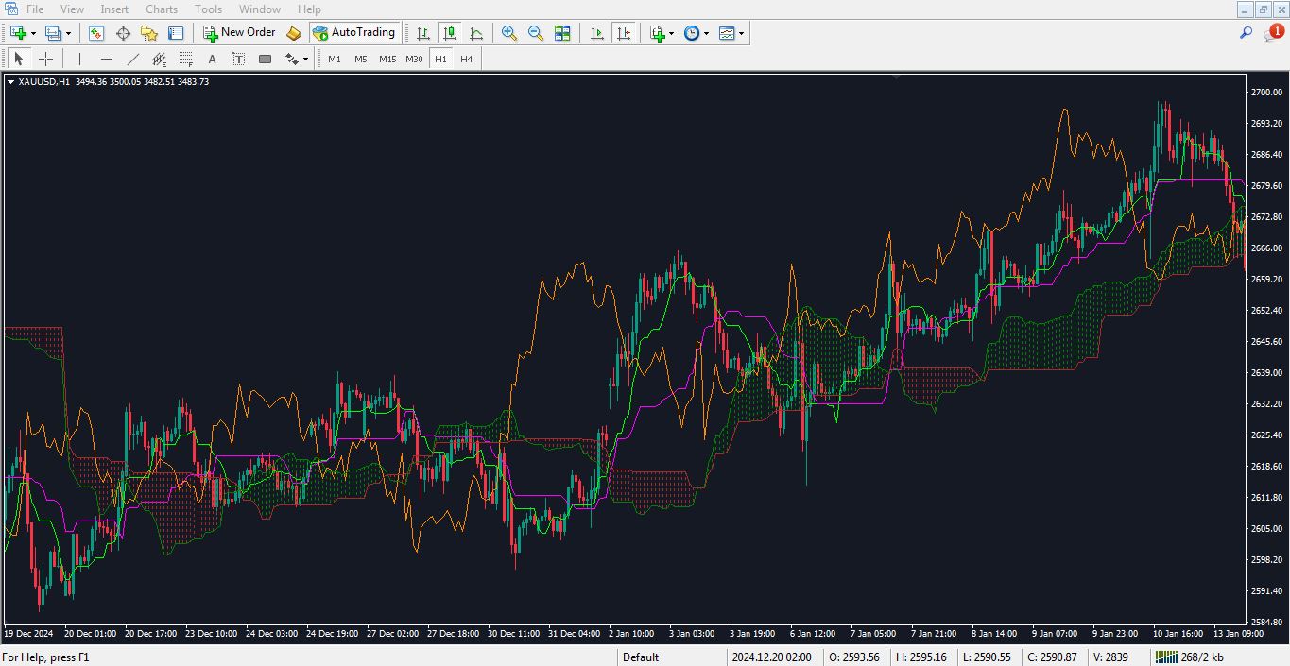Select the Fibonacci retracement drawing tool
The height and width of the screenshot is (666, 1290).
[x=185, y=59]
